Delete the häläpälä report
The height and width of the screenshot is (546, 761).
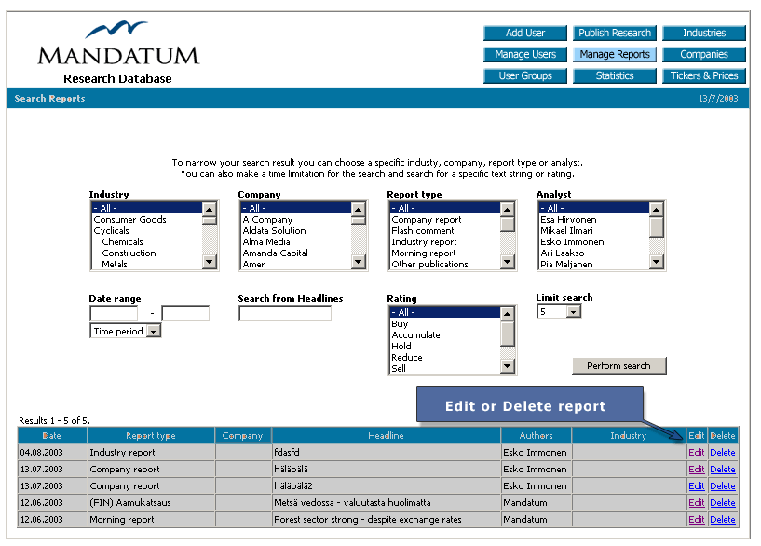coord(723,470)
